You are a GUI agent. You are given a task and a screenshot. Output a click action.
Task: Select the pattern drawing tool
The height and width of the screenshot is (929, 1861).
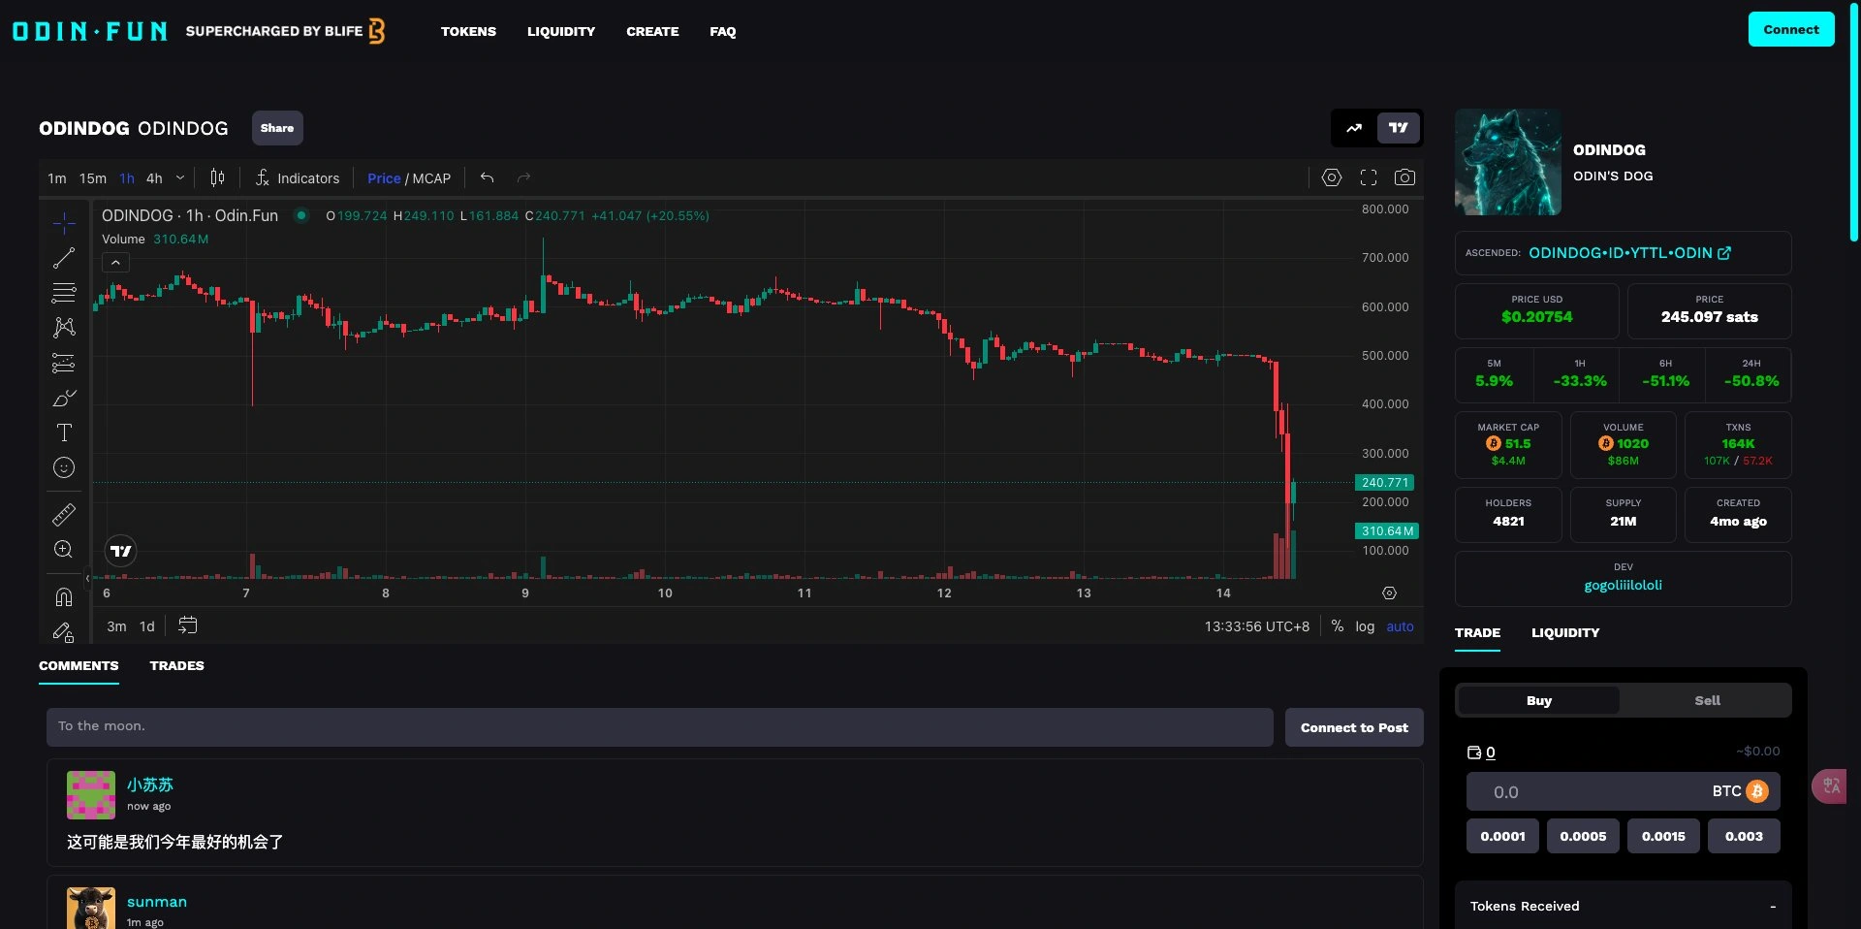(64, 328)
